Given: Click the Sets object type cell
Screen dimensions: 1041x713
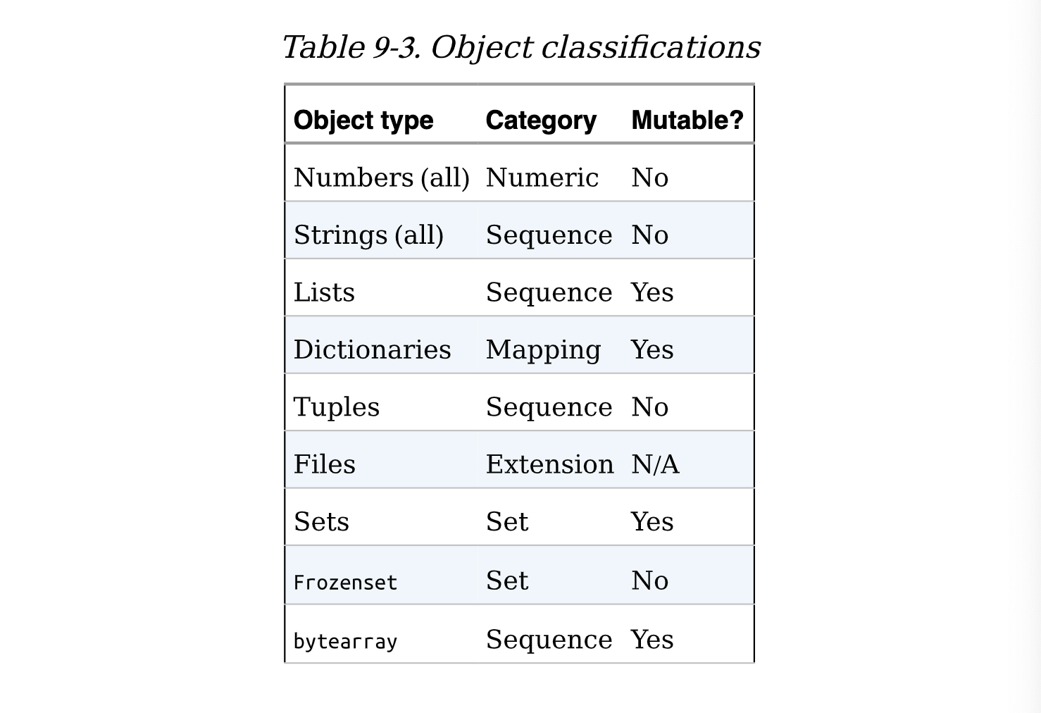Looking at the screenshot, I should [321, 521].
